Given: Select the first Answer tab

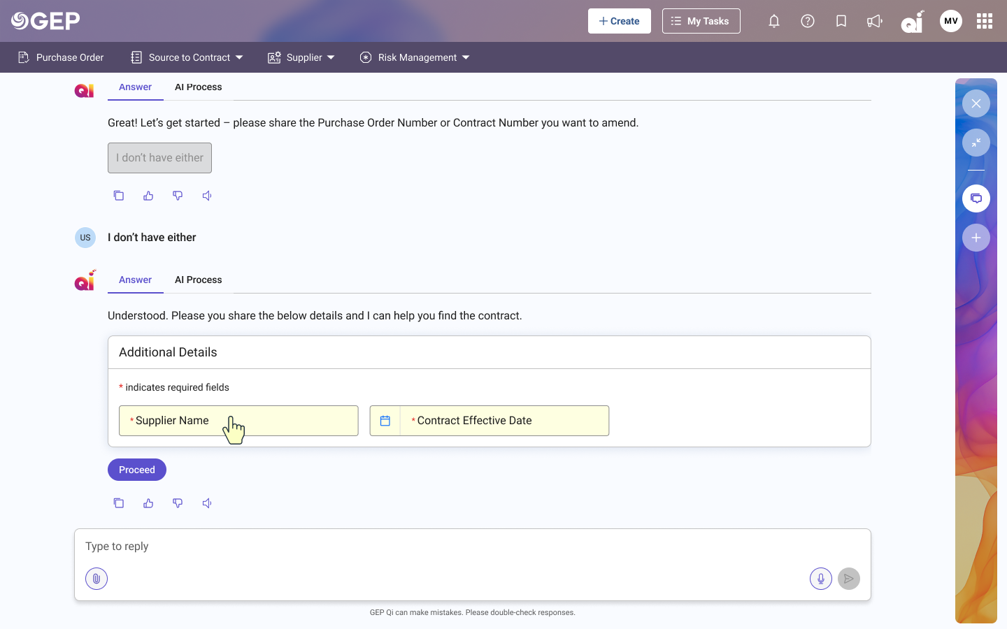Looking at the screenshot, I should [135, 87].
